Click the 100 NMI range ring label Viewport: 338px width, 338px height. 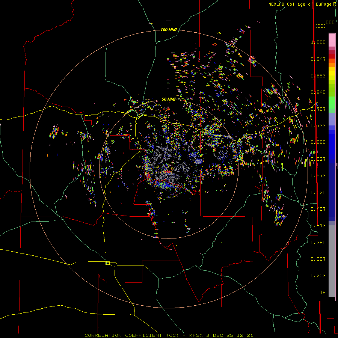(x=169, y=30)
